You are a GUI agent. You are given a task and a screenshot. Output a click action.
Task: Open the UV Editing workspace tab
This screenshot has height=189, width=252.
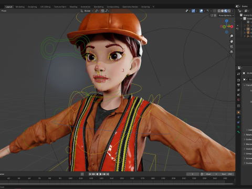pos(45,7)
